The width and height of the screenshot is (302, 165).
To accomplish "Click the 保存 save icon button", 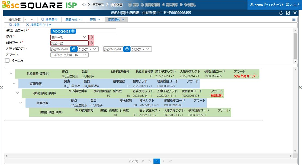I will 134,5.
